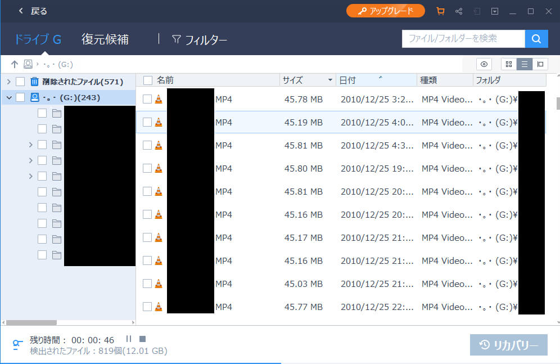
Task: Collapse the (G:)(243) drive node
Action: pyautogui.click(x=9, y=97)
